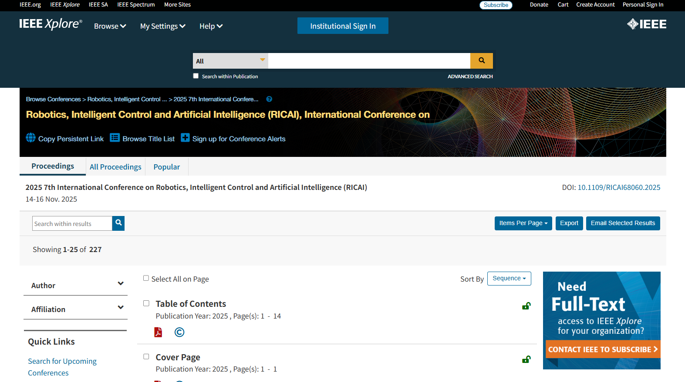Click the yellow search magnifier button
Viewport: 685px width, 382px height.
482,61
